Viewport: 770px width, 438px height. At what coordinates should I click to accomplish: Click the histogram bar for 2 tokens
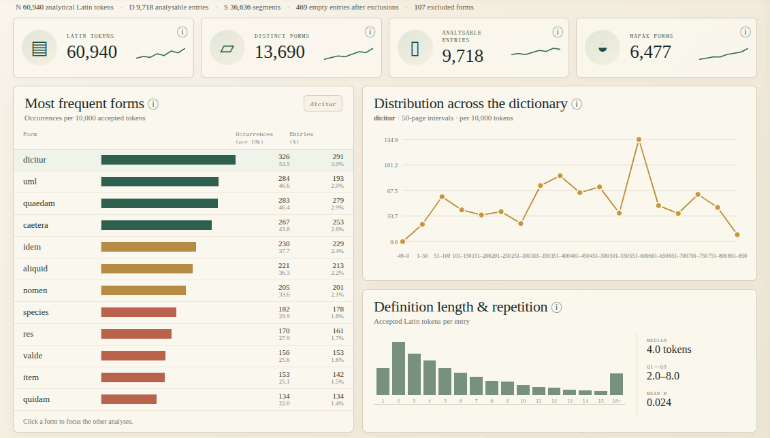click(x=399, y=369)
